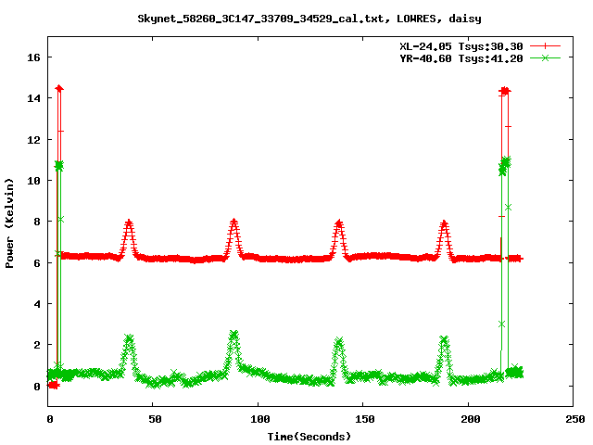The width and height of the screenshot is (593, 445).
Task: Click the green legend line sample
Action: point(545,57)
